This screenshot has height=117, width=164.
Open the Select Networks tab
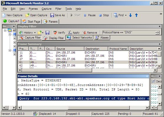click(79, 37)
